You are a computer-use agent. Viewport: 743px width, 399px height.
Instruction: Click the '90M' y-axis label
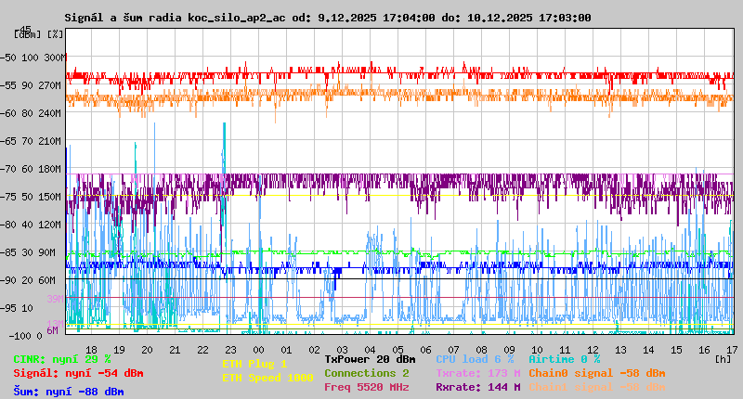(46, 252)
